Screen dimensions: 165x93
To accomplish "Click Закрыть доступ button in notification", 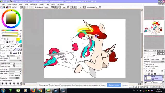I will point(114,85).
